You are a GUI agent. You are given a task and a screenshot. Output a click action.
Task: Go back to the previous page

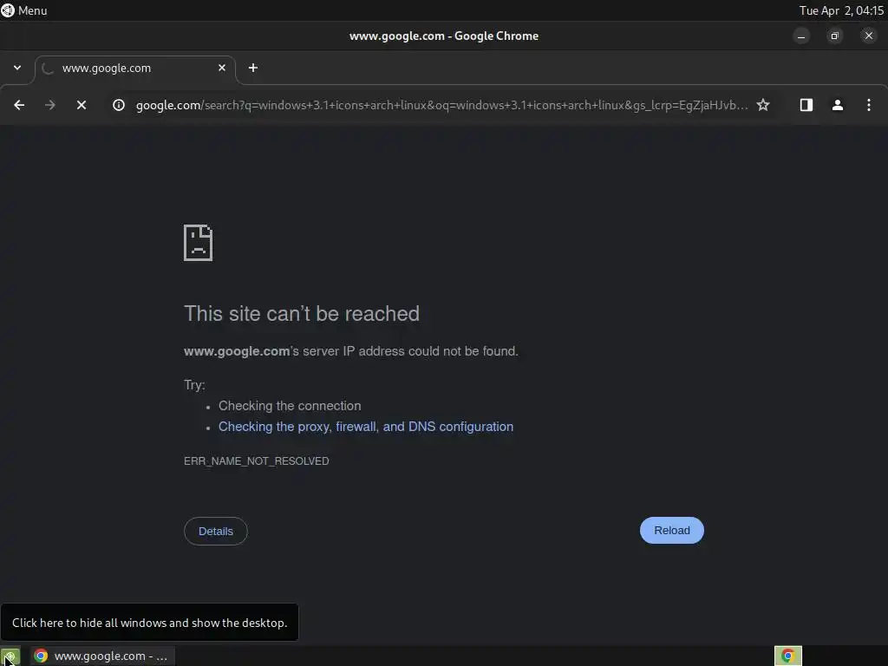pos(19,105)
